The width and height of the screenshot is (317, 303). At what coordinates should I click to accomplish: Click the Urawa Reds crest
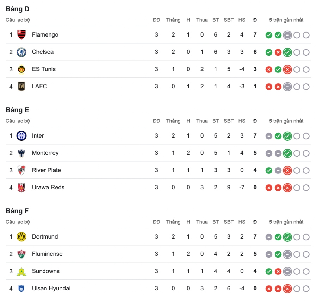click(x=21, y=188)
